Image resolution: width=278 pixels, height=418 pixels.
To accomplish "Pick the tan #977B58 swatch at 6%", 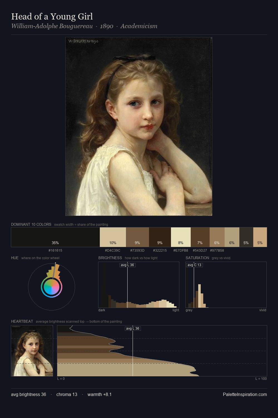I will [x=217, y=237].
